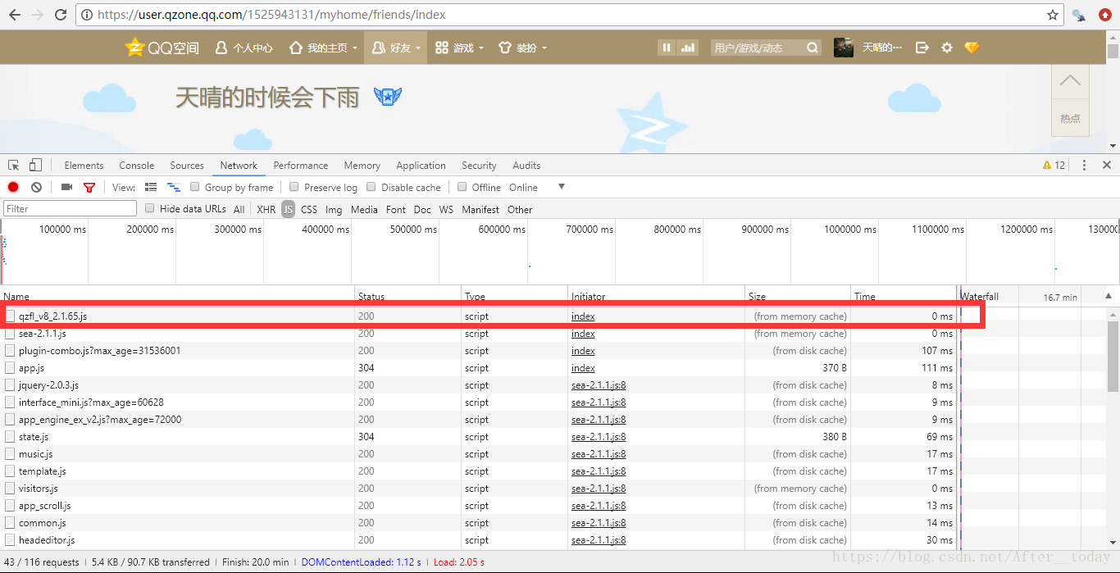Click the browser forward arrow
Viewport: 1120px width, 573px height.
click(38, 15)
